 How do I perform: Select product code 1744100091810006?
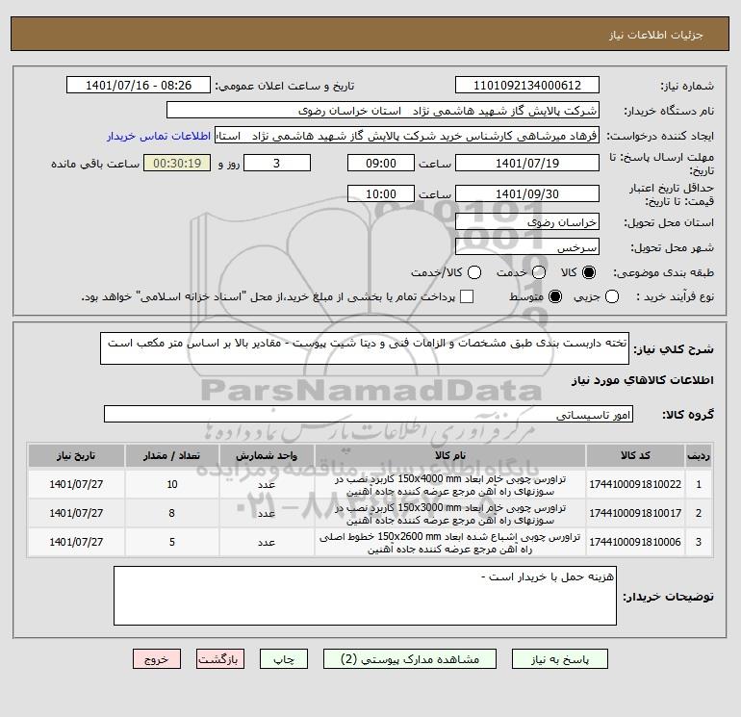tap(635, 542)
